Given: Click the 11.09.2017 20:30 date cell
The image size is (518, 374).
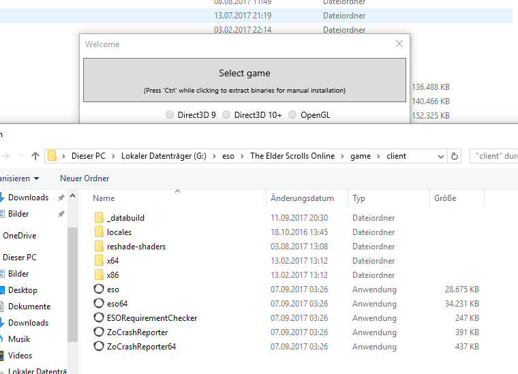Looking at the screenshot, I should click(299, 218).
